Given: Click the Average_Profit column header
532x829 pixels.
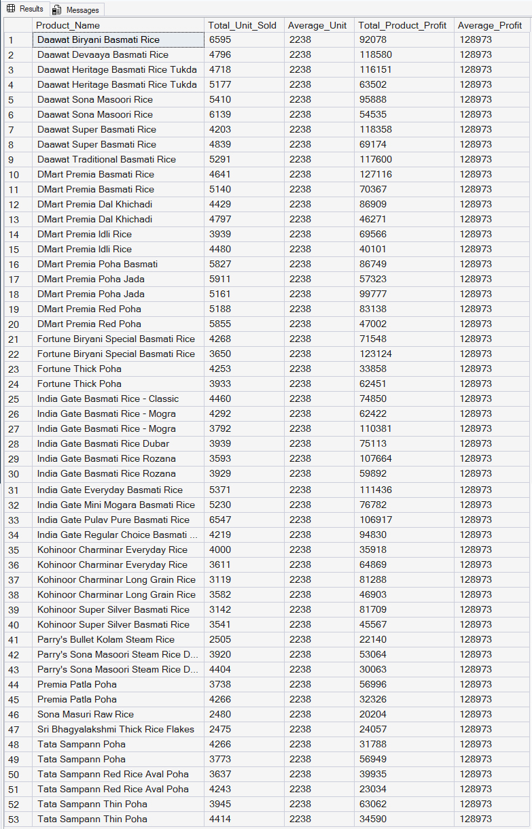Looking at the screenshot, I should click(491, 25).
